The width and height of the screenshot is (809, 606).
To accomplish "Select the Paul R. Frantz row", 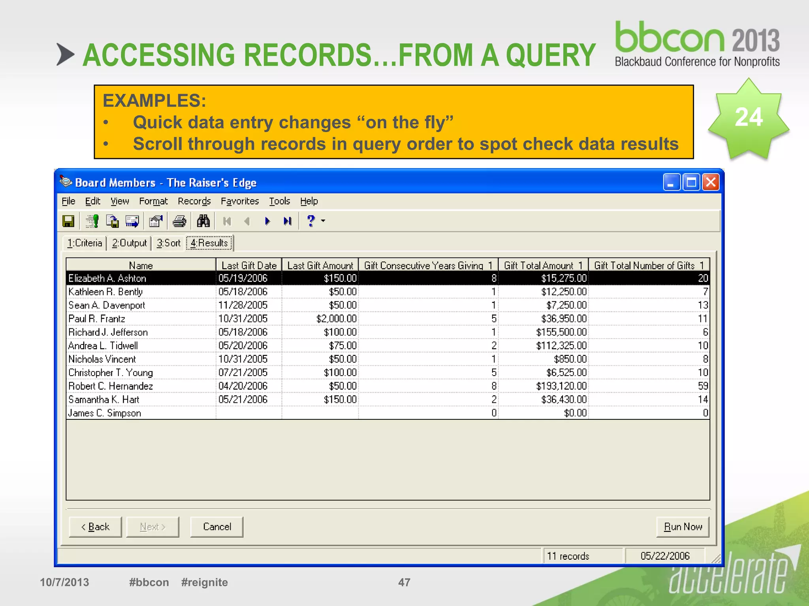I will coord(388,318).
